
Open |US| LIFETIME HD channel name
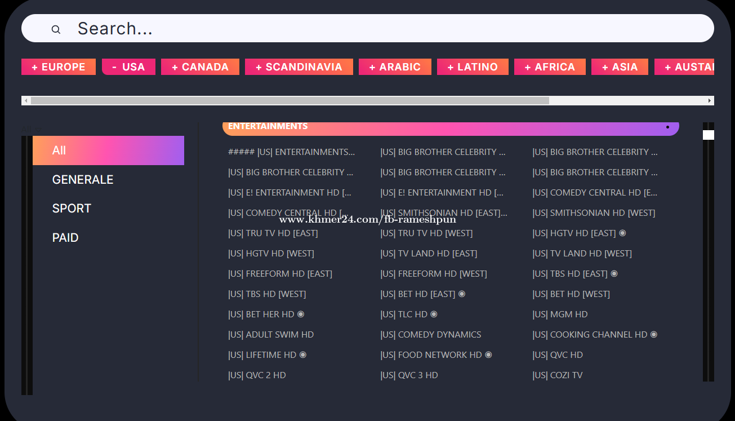(262, 355)
